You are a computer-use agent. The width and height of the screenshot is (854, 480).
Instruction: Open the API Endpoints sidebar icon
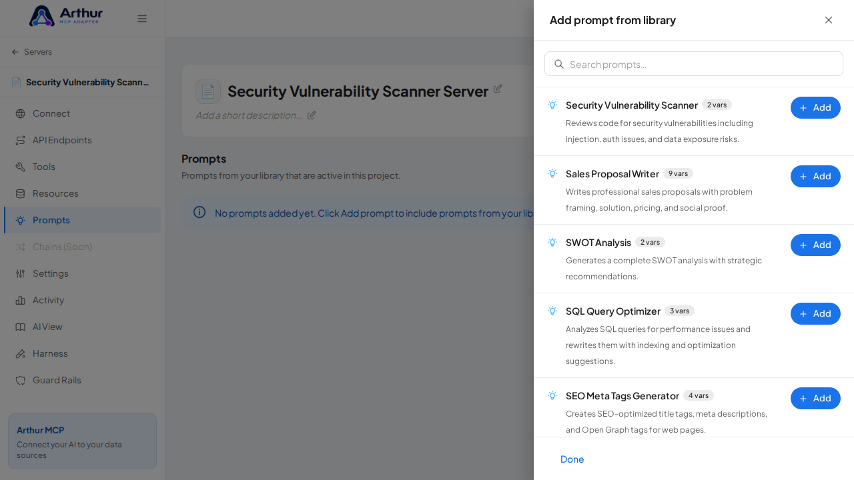click(x=20, y=140)
